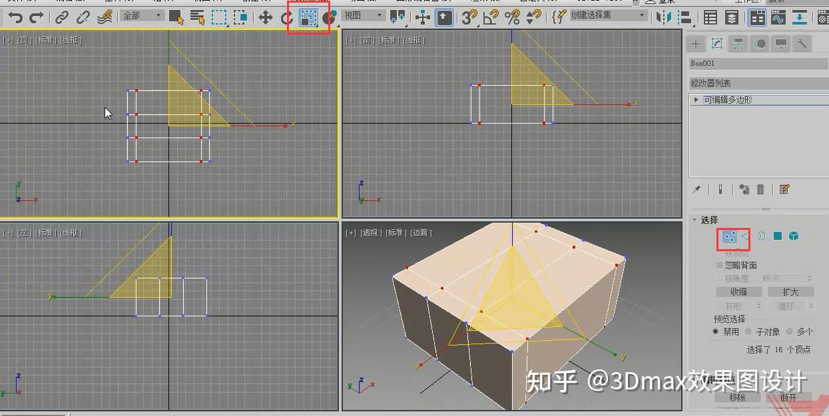The width and height of the screenshot is (829, 416).
Task: Select Vertex sub-object level icon
Action: coord(730,237)
